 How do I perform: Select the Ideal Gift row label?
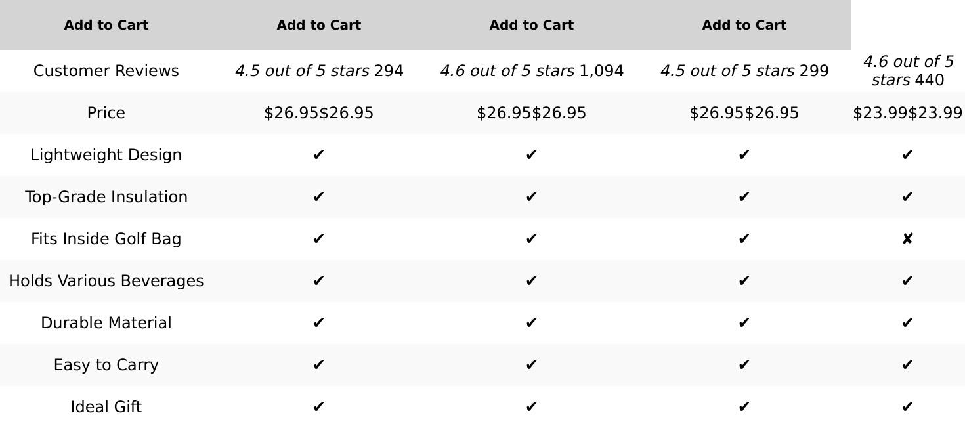pyautogui.click(x=106, y=407)
